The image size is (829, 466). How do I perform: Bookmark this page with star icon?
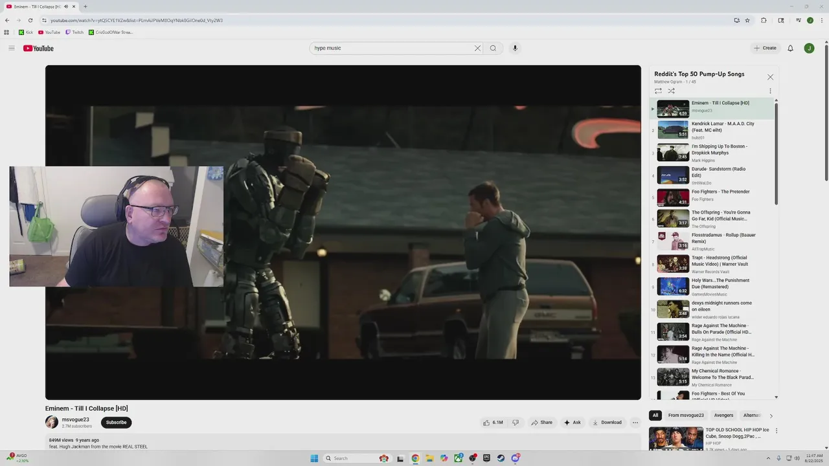(x=747, y=20)
